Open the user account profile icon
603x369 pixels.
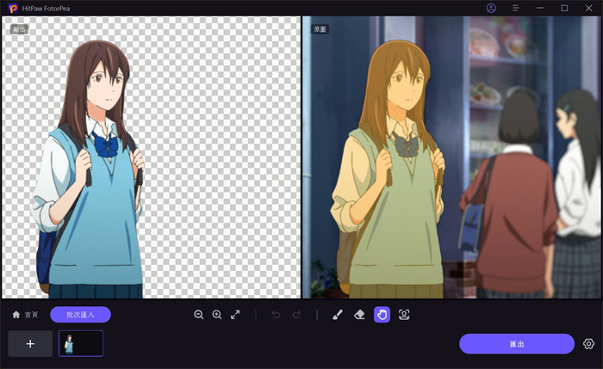[x=491, y=8]
